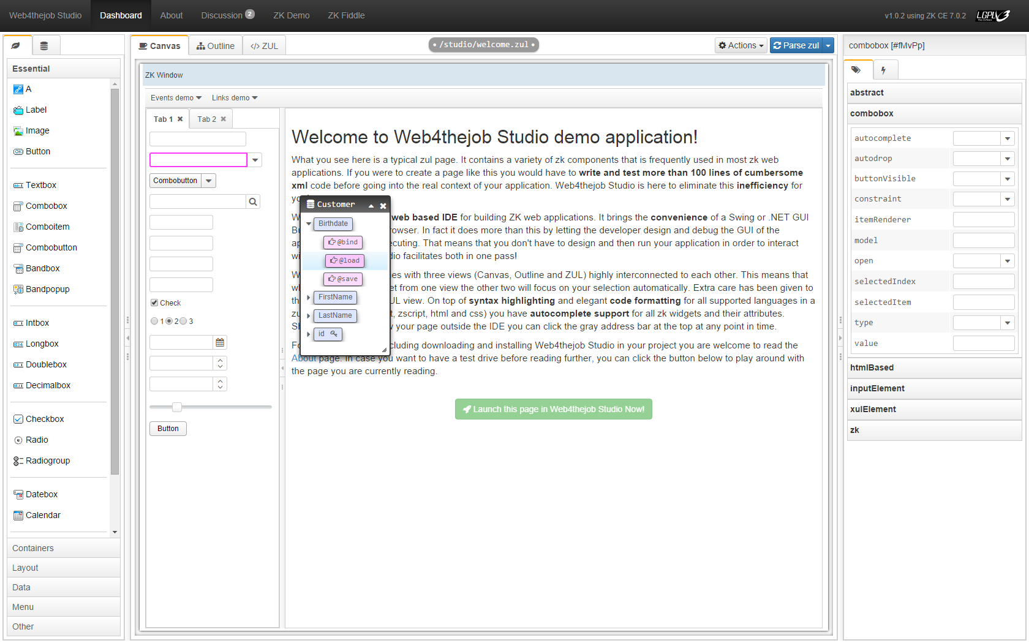Close the Customer popup window
This screenshot has width=1029, height=643.
click(383, 206)
